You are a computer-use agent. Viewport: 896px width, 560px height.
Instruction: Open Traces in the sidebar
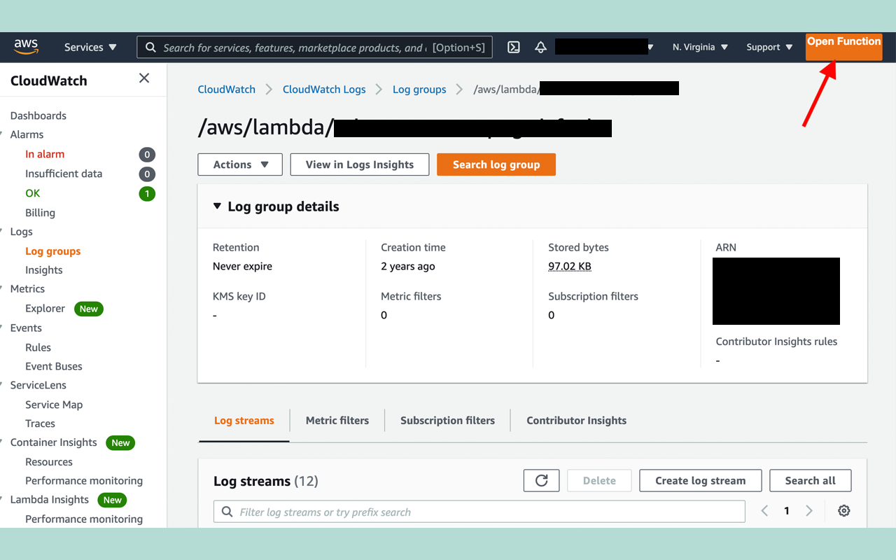coord(40,423)
